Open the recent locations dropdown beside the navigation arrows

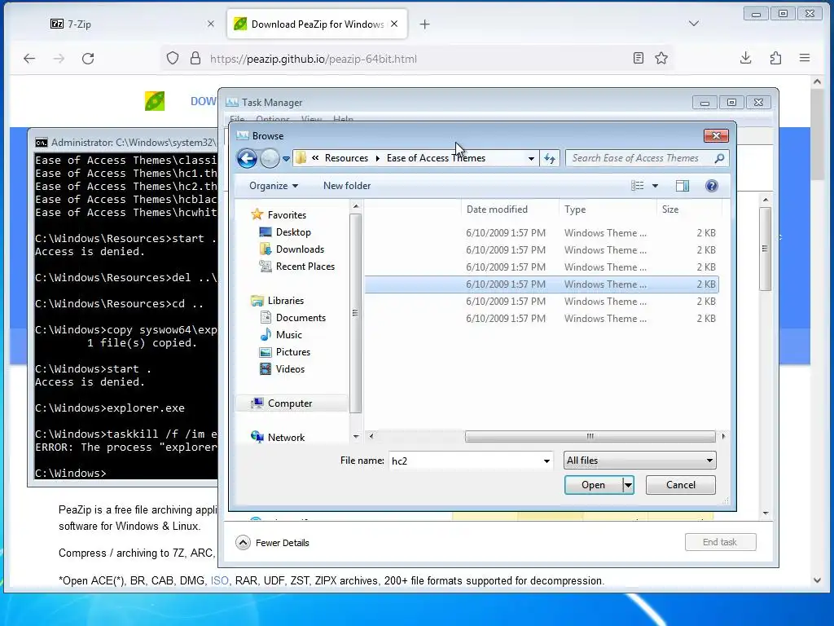point(286,159)
